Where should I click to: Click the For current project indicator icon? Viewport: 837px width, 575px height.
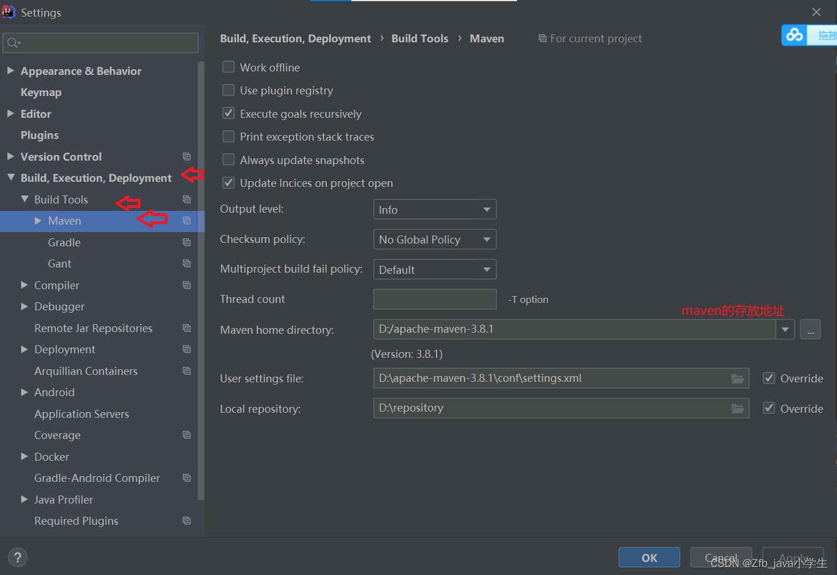pos(542,38)
